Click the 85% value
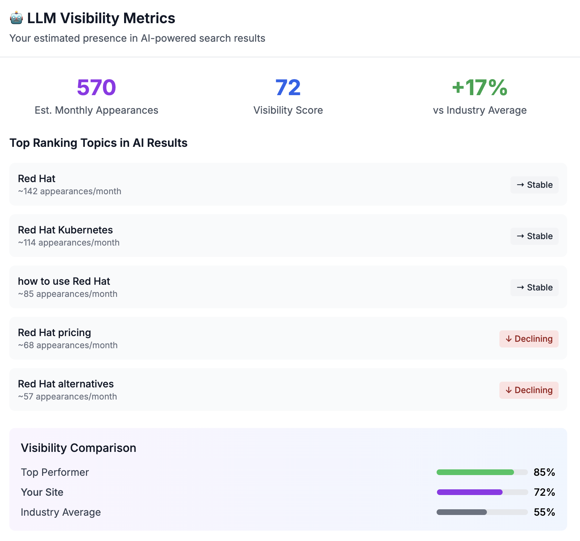Screen dimensions: 580x541 [544, 472]
